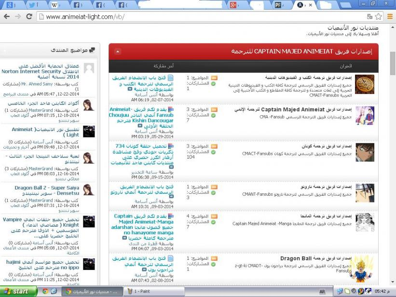Switch to the Wikipedia browser tab

point(56,5)
